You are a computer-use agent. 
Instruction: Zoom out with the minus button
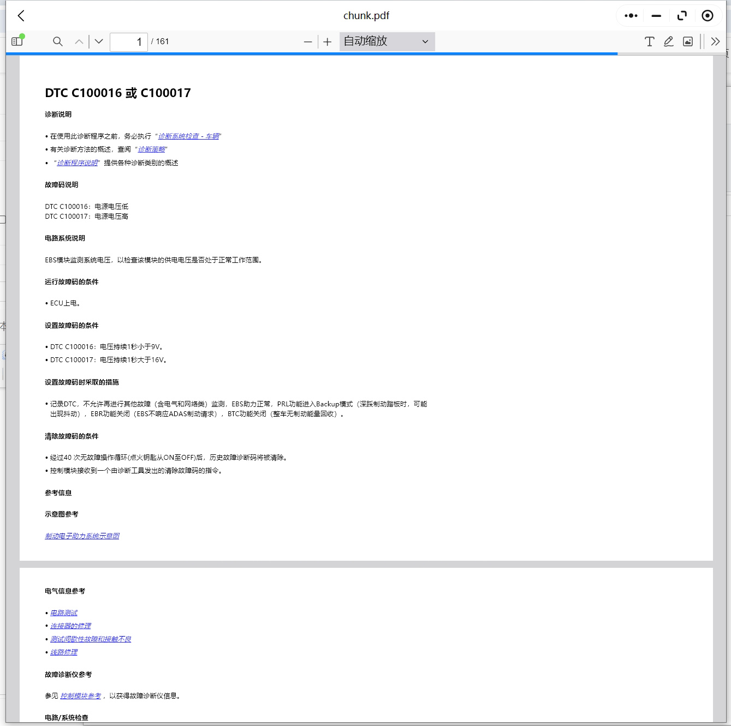point(308,42)
